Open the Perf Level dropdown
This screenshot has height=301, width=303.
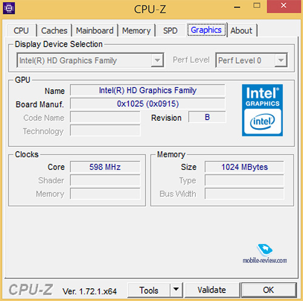click(x=251, y=60)
